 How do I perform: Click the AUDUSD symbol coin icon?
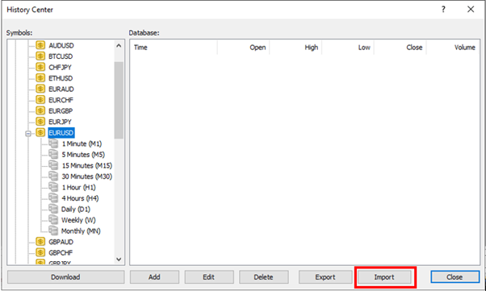pos(40,45)
